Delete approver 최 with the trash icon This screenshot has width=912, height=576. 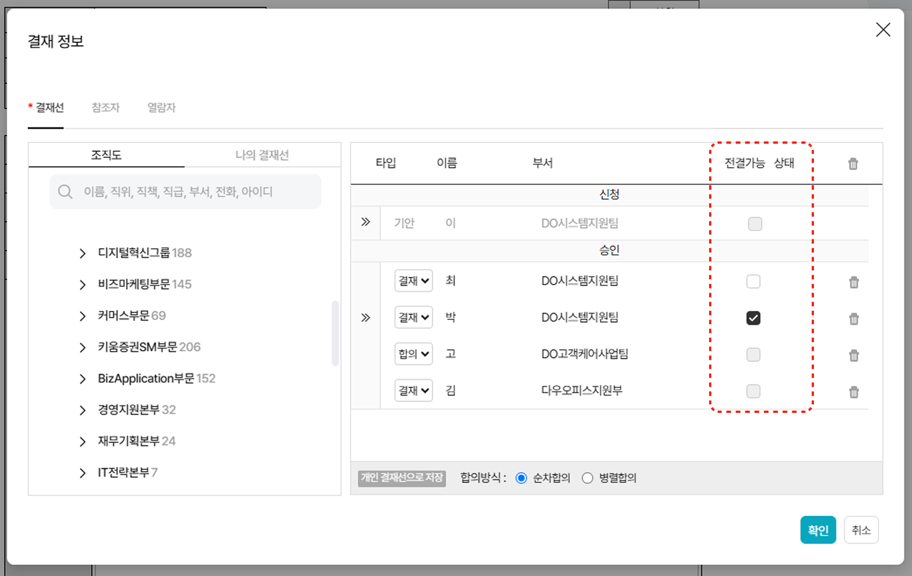(x=854, y=282)
